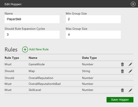The width and height of the screenshot is (138, 107).
Task: Click the Edit Hopper title text
Action: click(13, 4)
